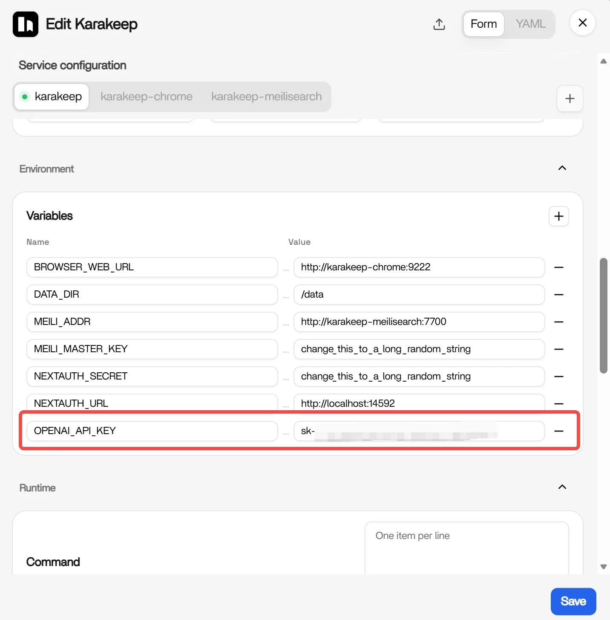Screen dimensions: 610x620
Task: Click the Name column header
Action: point(37,242)
